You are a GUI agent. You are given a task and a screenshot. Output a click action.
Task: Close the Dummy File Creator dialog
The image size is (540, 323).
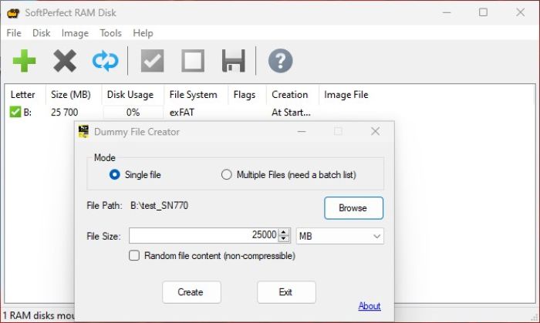click(x=376, y=131)
